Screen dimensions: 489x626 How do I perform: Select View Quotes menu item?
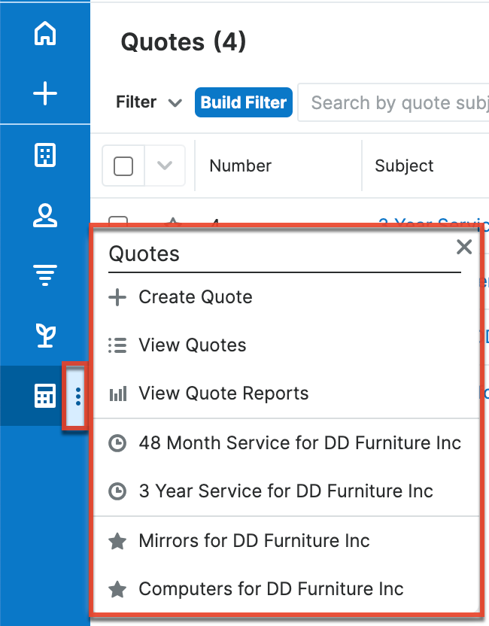[192, 345]
